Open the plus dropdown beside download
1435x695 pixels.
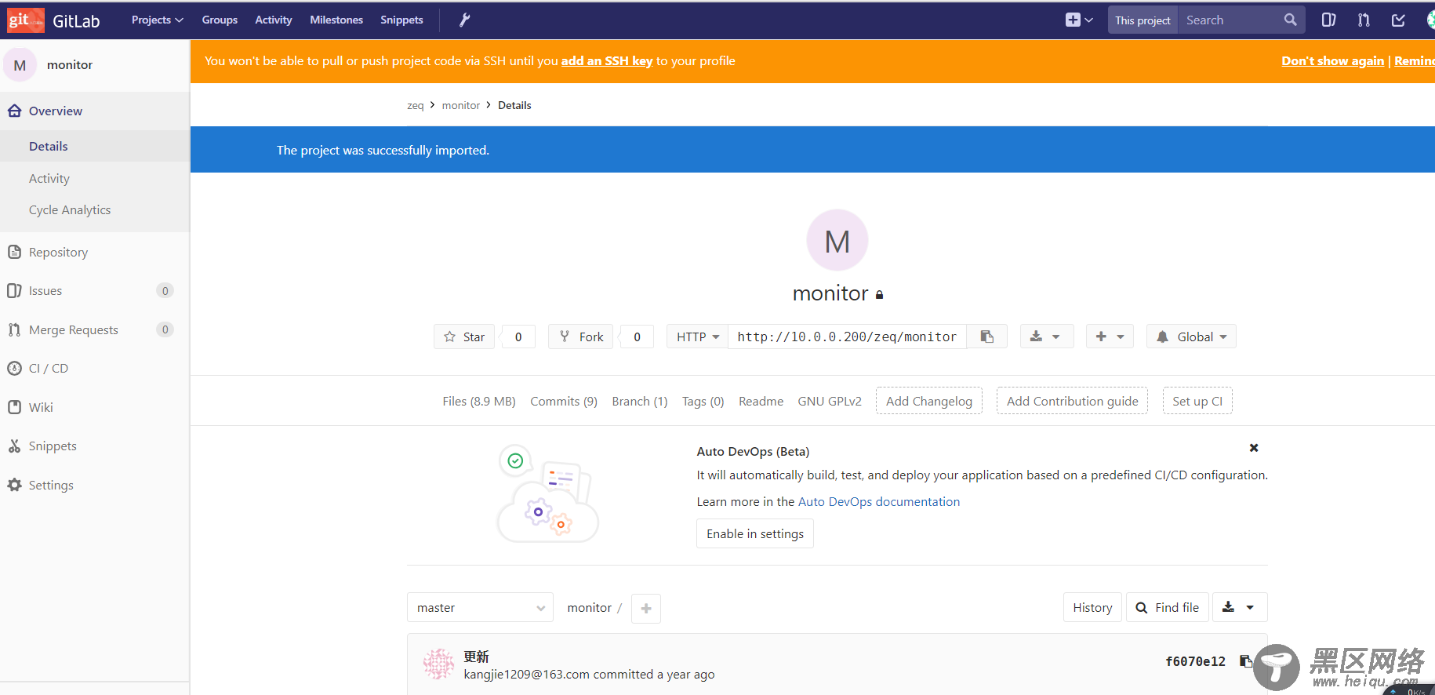point(1110,337)
